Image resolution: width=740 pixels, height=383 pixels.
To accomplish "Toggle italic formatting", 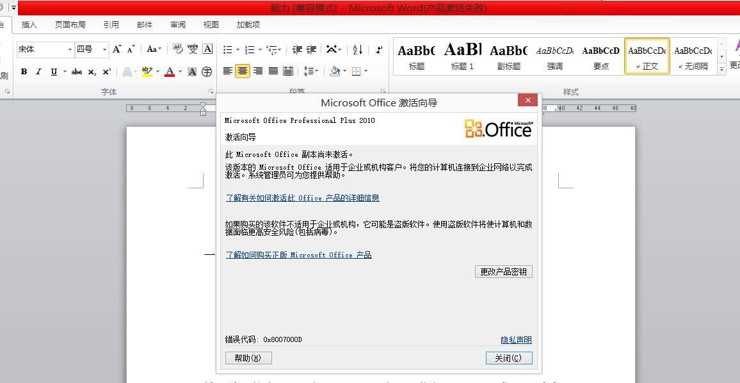I will click(38, 72).
